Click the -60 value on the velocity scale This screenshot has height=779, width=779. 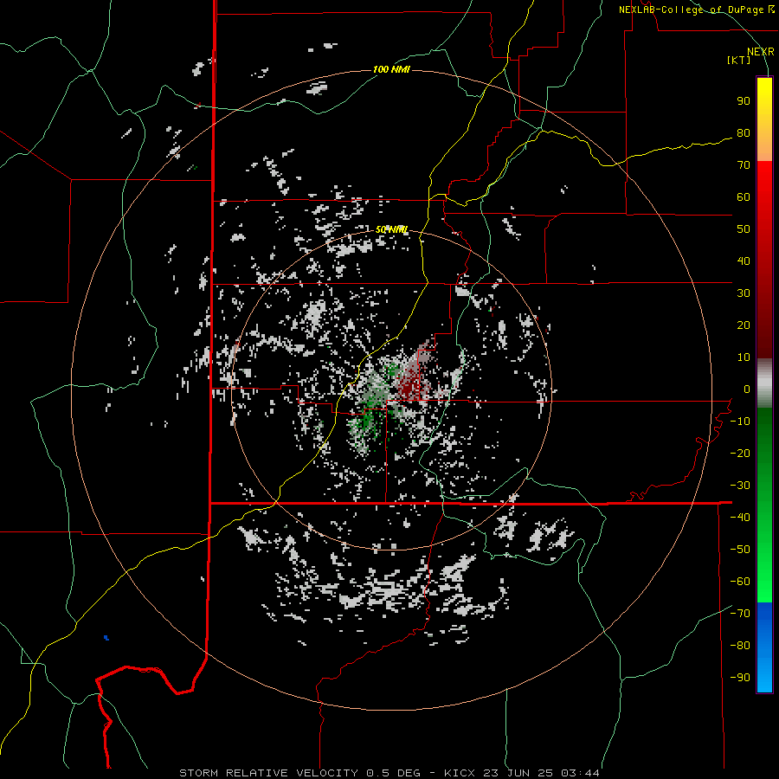[x=740, y=582]
